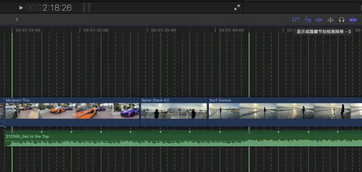Select the Mclaren-Trio clip title
This screenshot has height=172, width=362.
pyautogui.click(x=17, y=100)
